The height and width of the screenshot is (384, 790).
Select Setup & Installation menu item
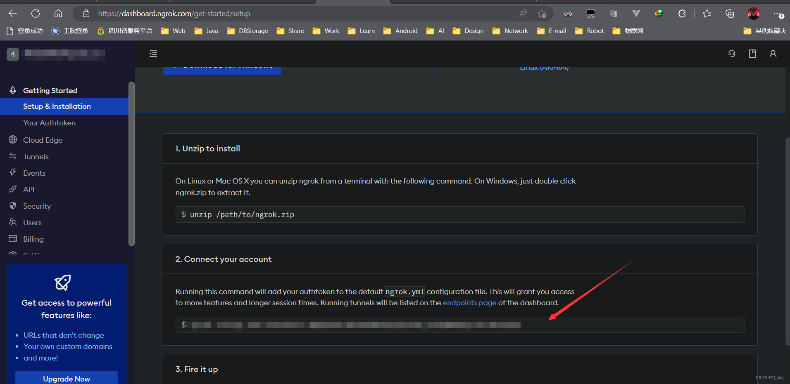pos(64,106)
